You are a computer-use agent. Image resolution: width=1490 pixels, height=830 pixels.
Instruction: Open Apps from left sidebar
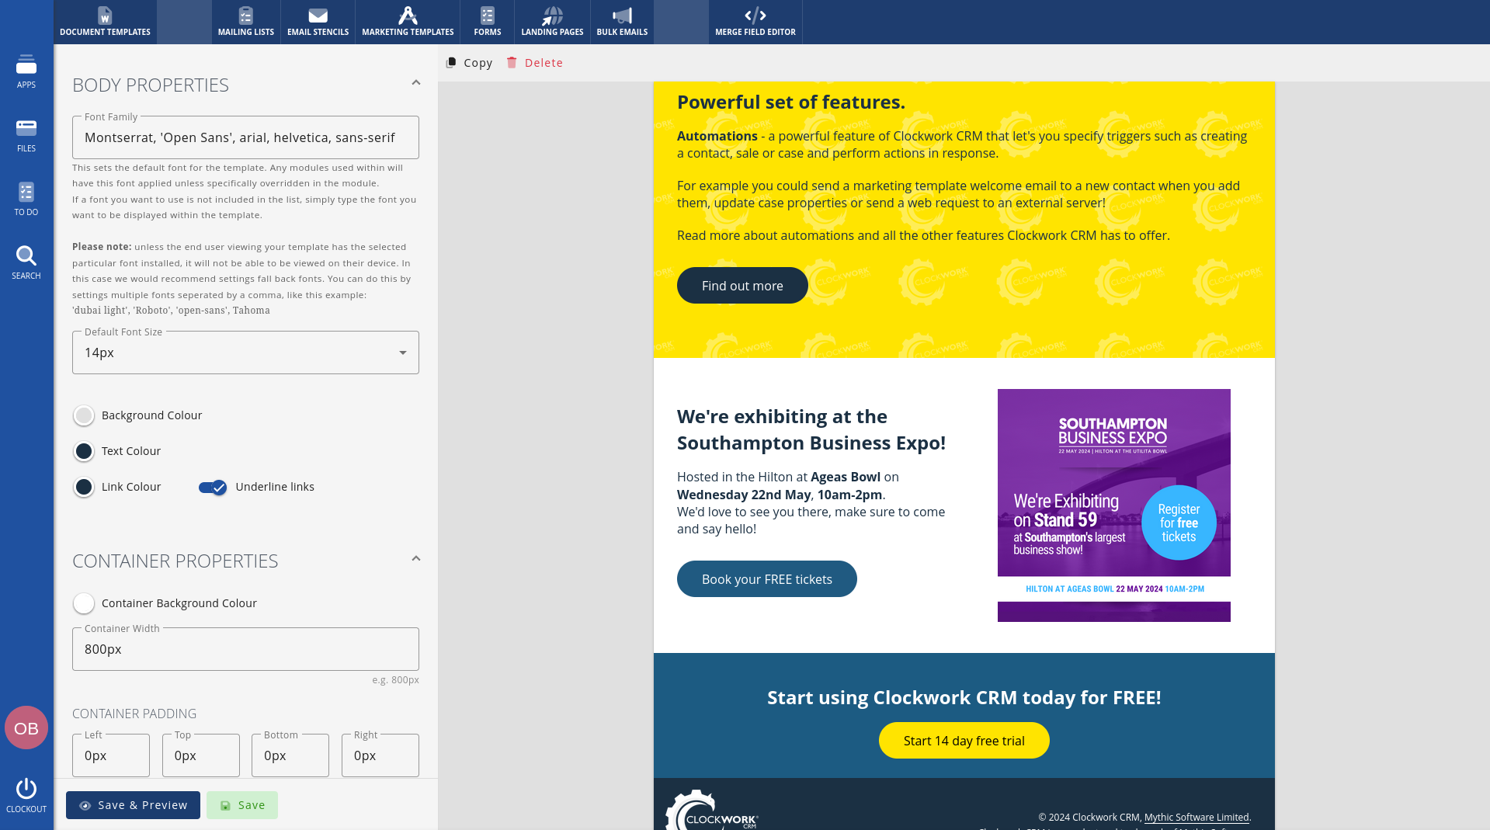(26, 71)
